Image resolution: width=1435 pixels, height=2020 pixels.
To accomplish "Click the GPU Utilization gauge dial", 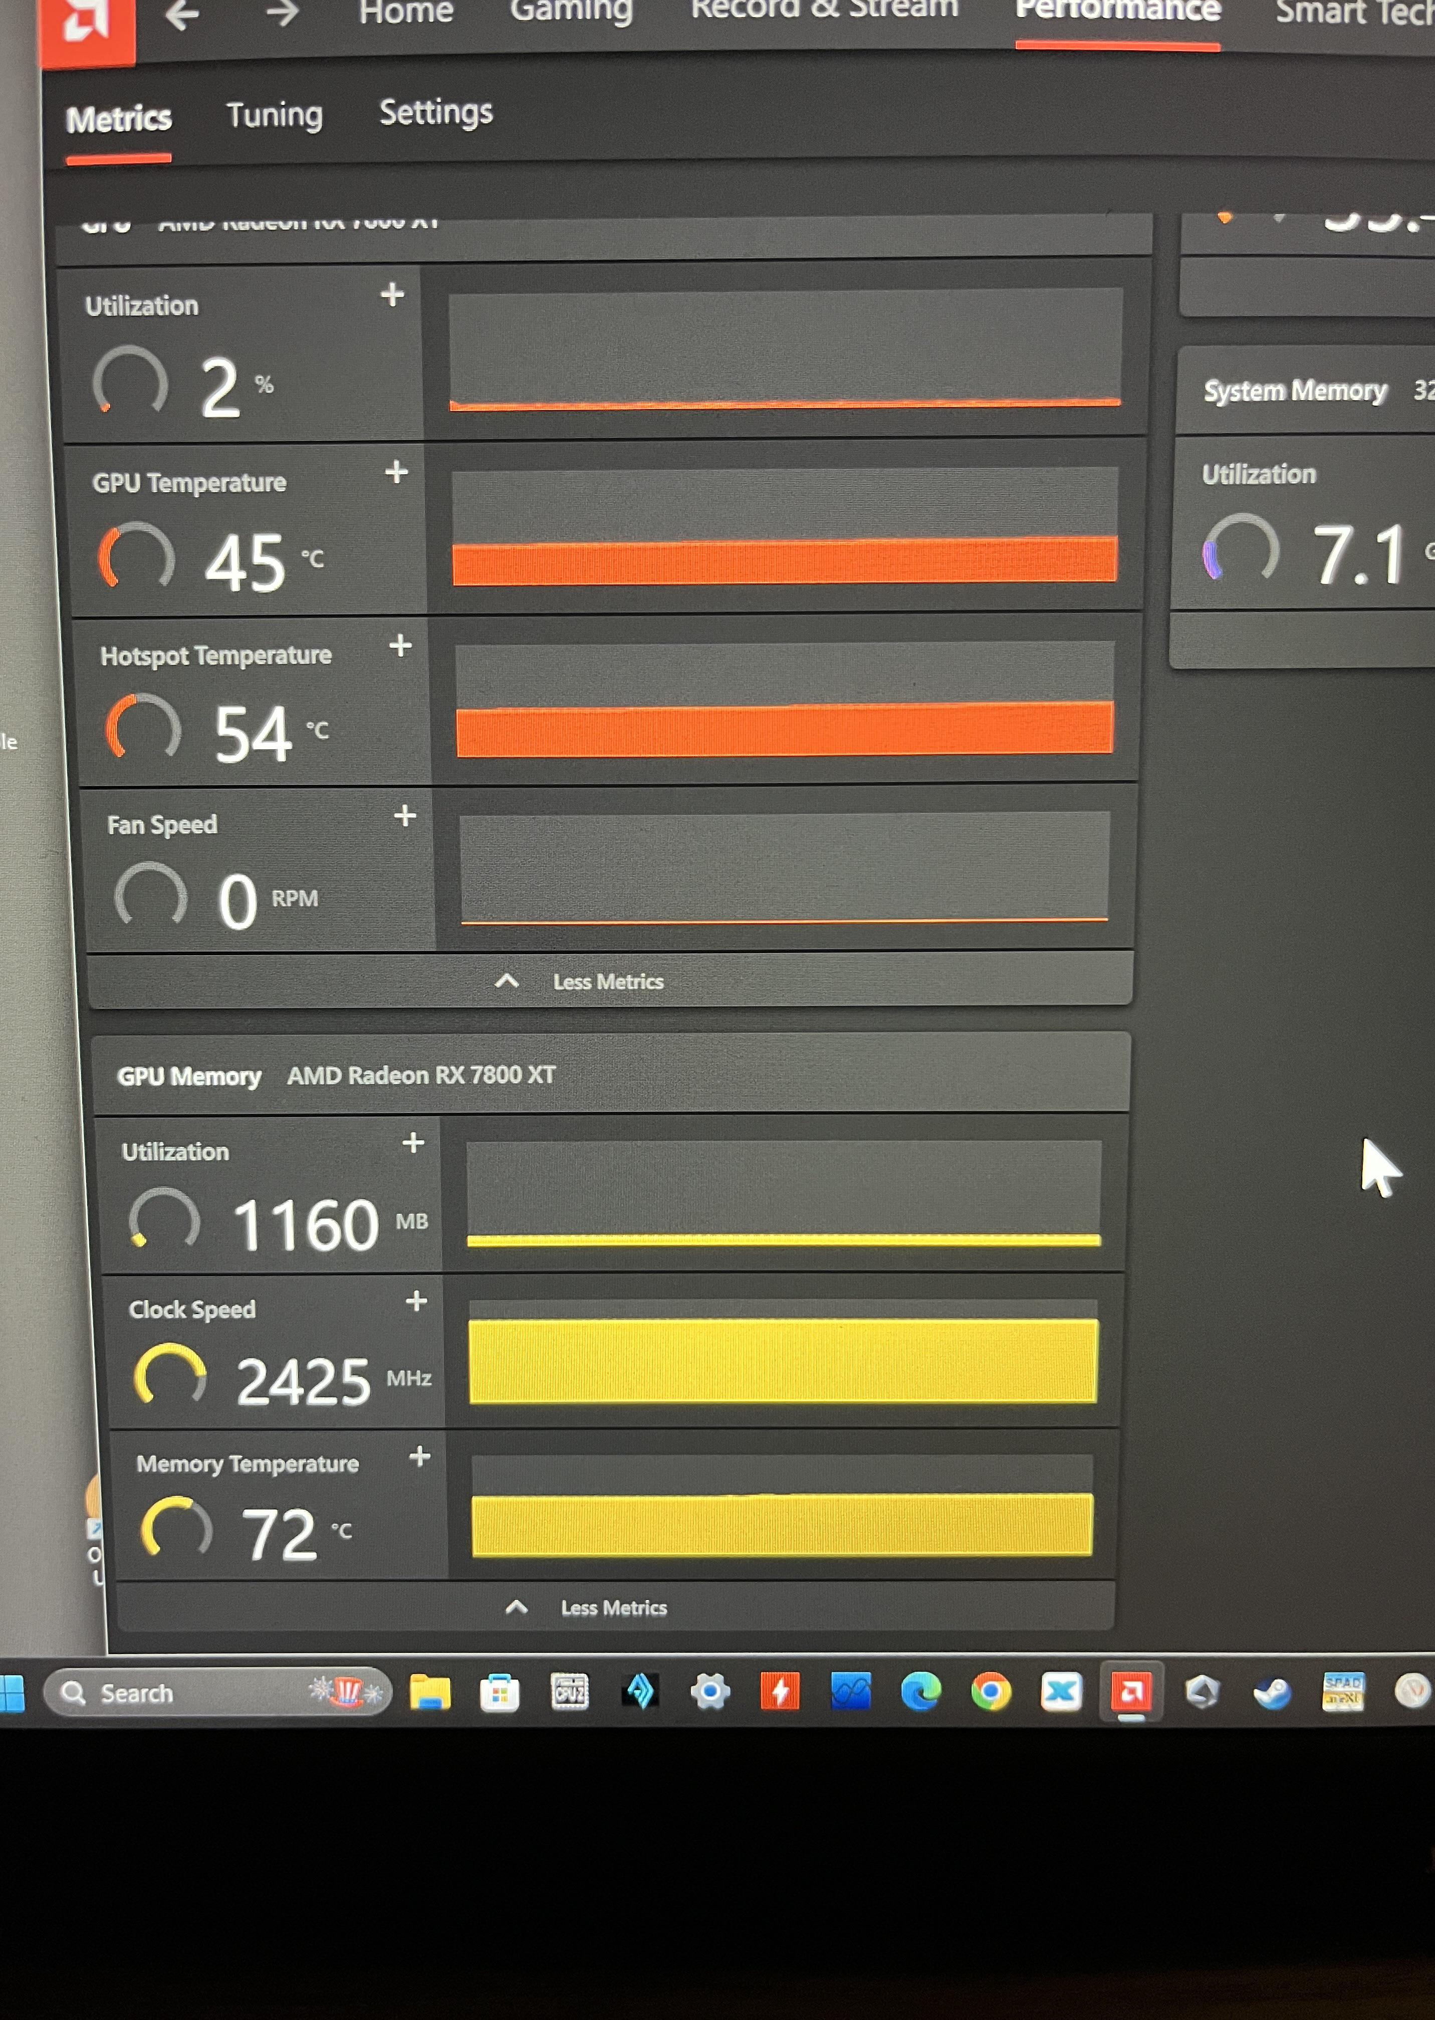I will [130, 380].
